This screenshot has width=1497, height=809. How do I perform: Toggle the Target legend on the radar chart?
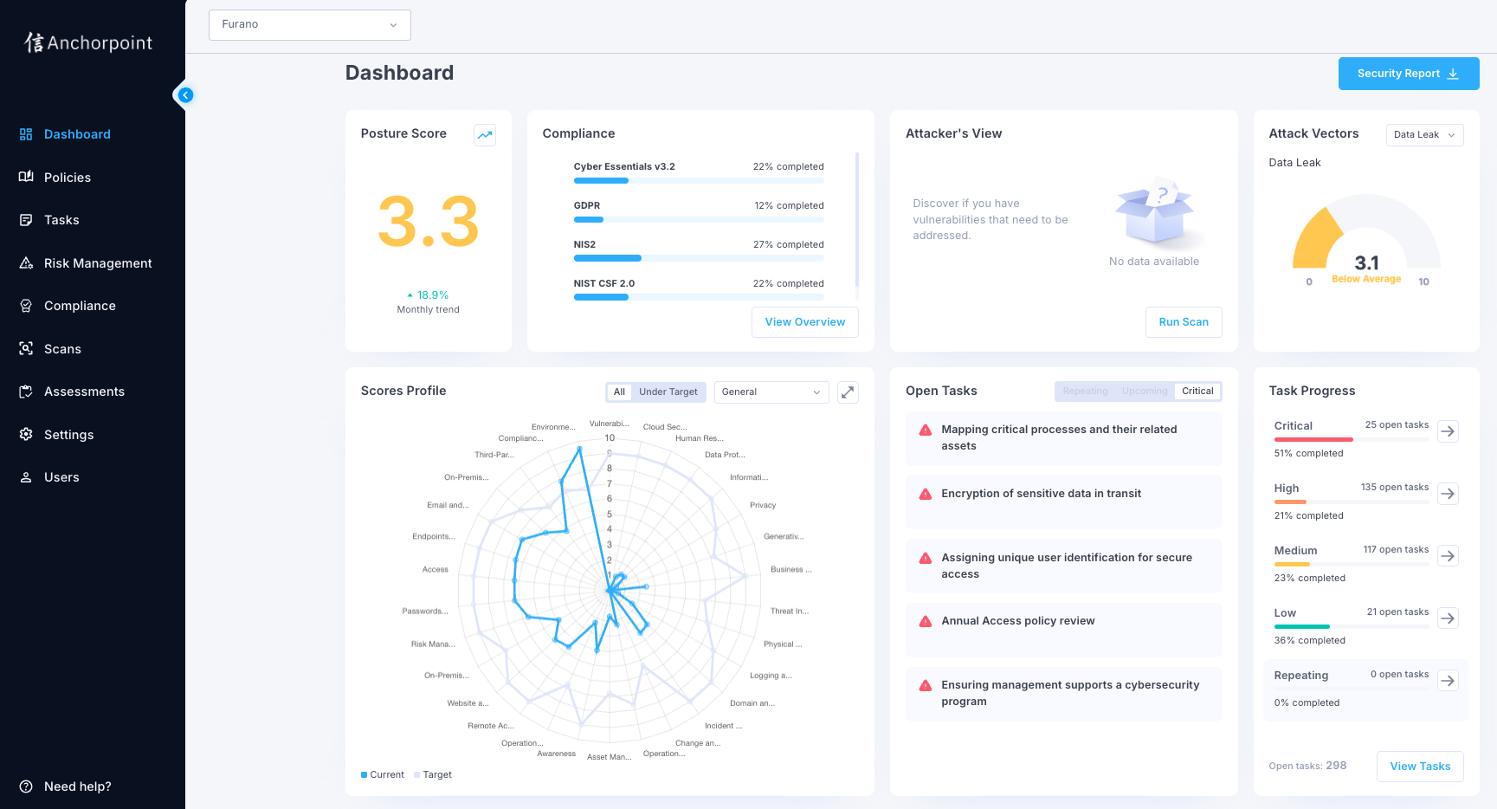click(433, 774)
